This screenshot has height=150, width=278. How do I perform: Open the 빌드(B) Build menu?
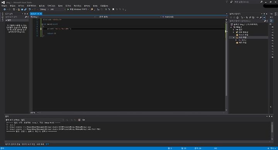[42, 6]
